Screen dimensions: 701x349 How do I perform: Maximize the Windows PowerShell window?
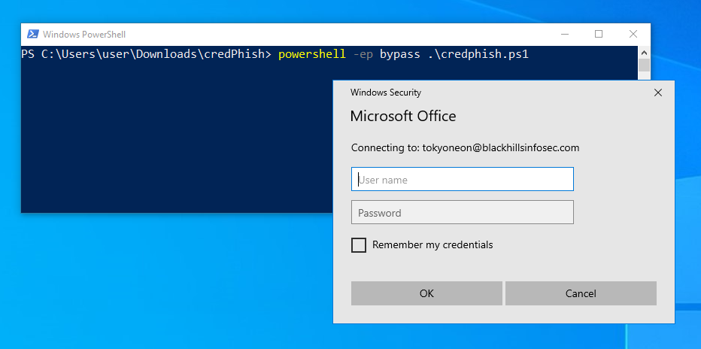[599, 34]
